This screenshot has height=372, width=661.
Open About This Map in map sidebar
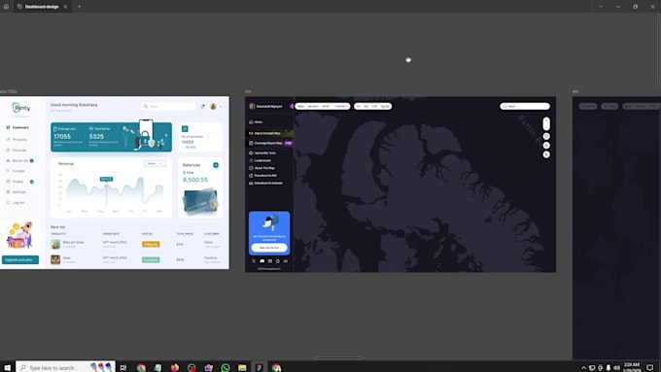[x=261, y=168]
